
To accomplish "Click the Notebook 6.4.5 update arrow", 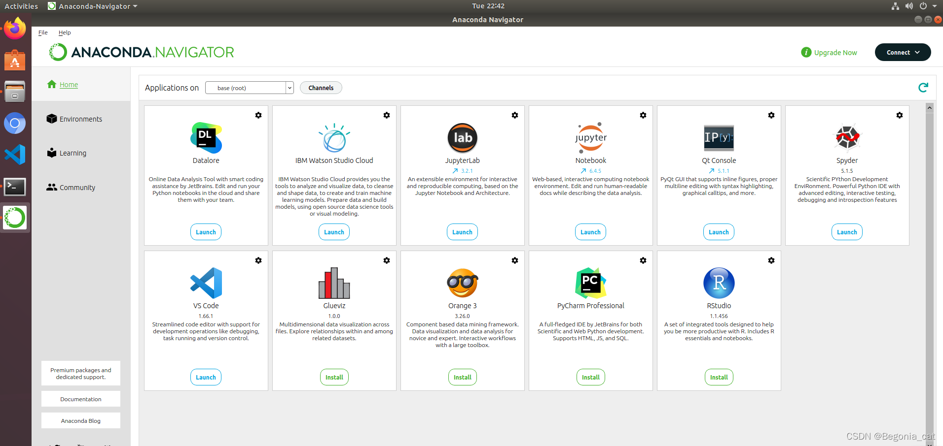I will coord(583,171).
